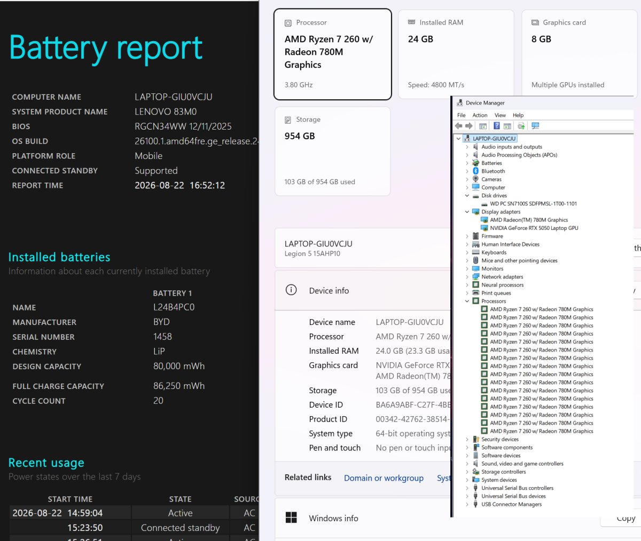641x541 pixels.
Task: Click the battery name L24B4PC0
Action: (x=174, y=307)
